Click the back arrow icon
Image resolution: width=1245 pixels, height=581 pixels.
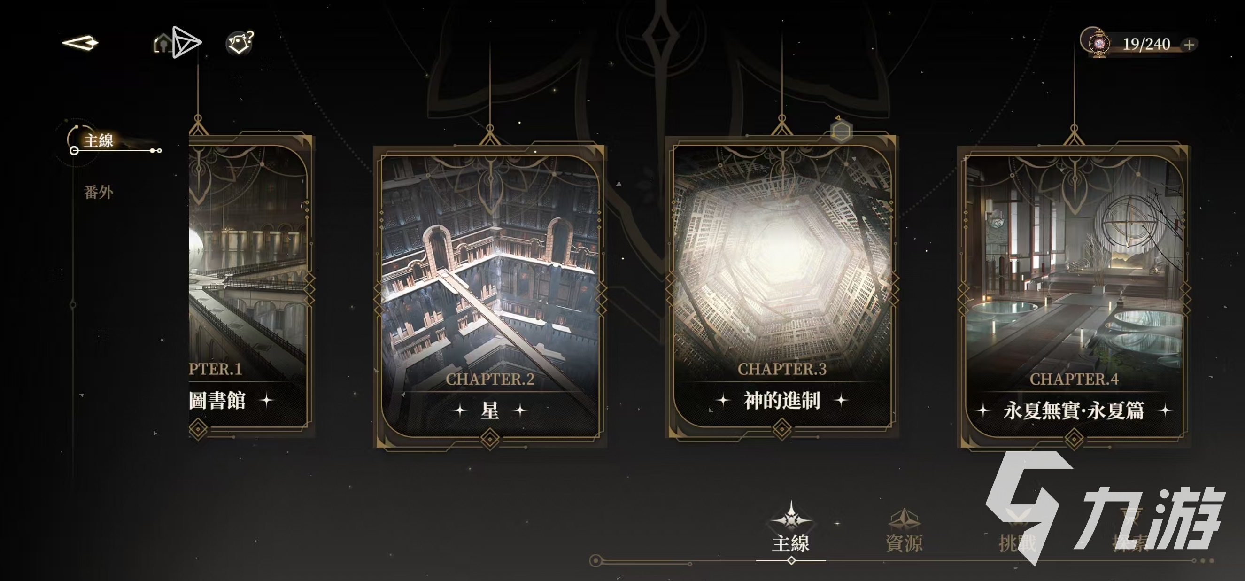tap(80, 43)
